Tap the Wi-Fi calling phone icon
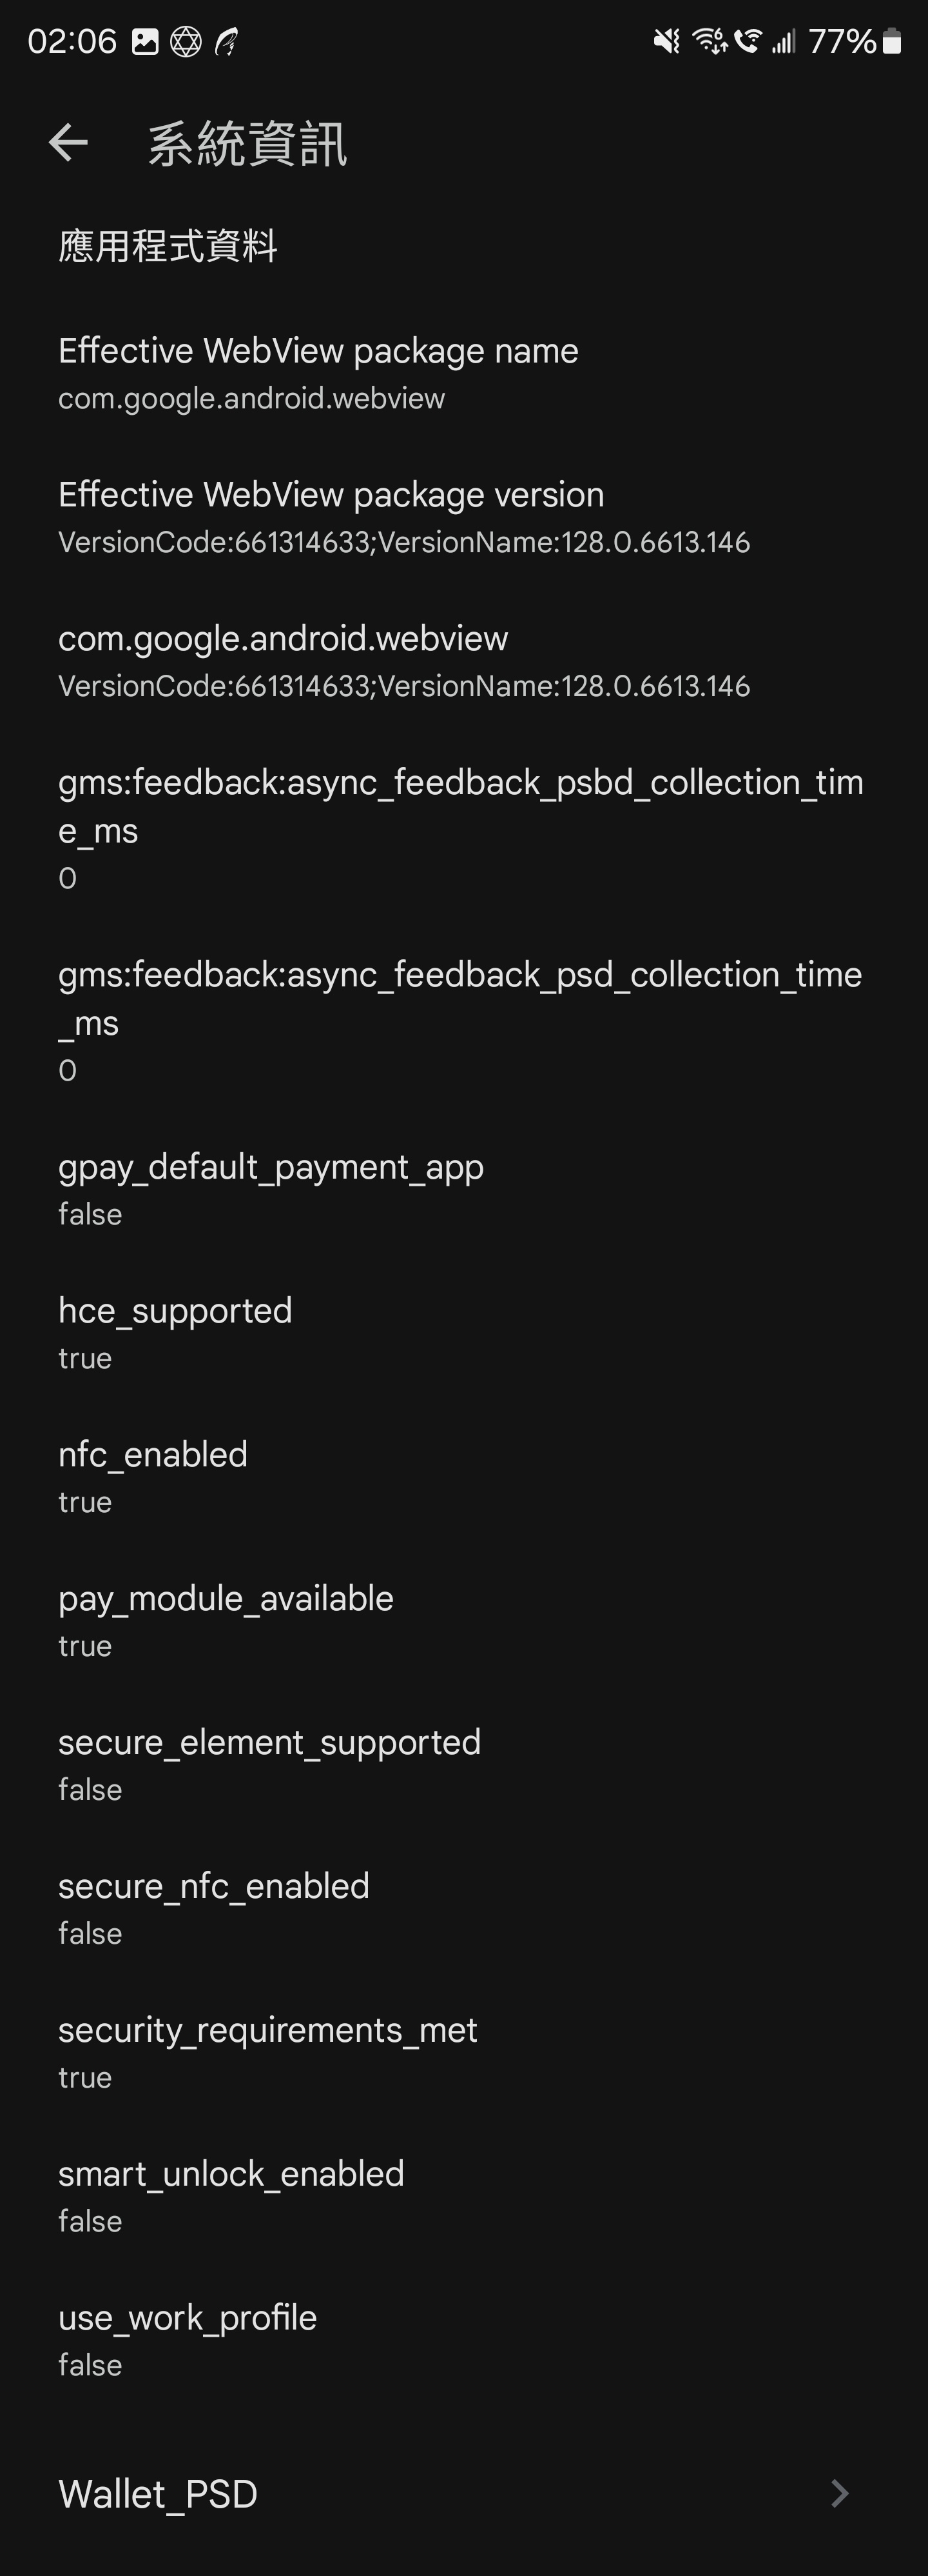 coord(747,41)
